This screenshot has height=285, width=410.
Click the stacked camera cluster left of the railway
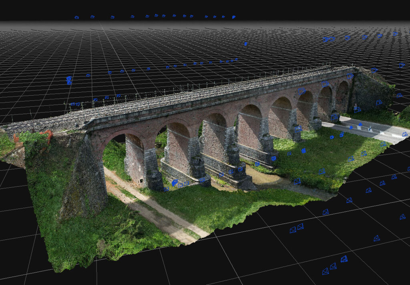(x=69, y=80)
